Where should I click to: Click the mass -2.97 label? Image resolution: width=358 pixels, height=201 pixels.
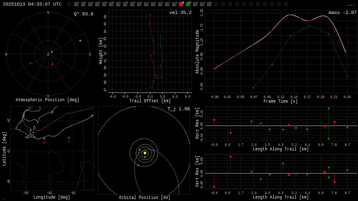tap(342, 13)
